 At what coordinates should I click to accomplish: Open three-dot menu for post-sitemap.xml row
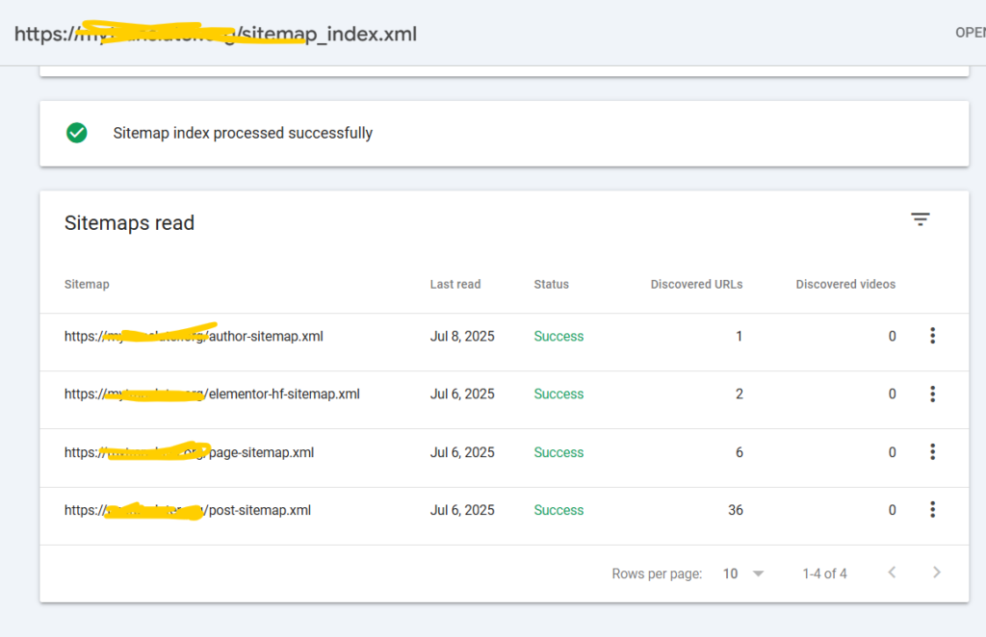[932, 509]
